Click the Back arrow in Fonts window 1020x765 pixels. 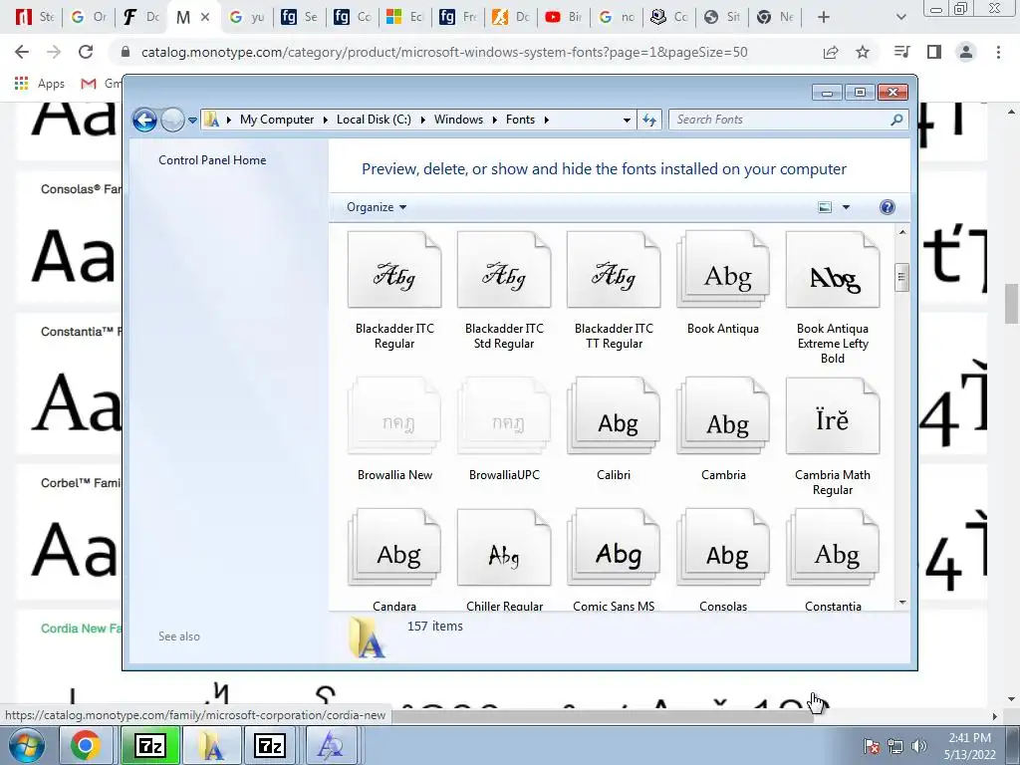[144, 120]
